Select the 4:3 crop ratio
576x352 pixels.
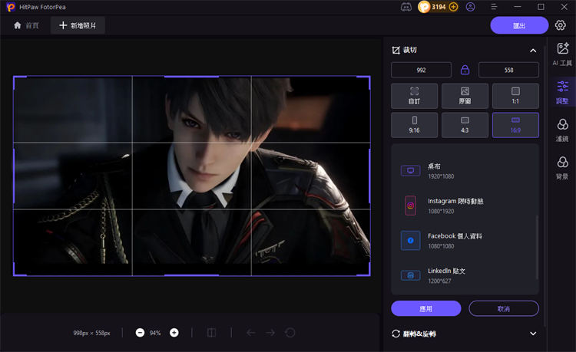click(x=465, y=125)
